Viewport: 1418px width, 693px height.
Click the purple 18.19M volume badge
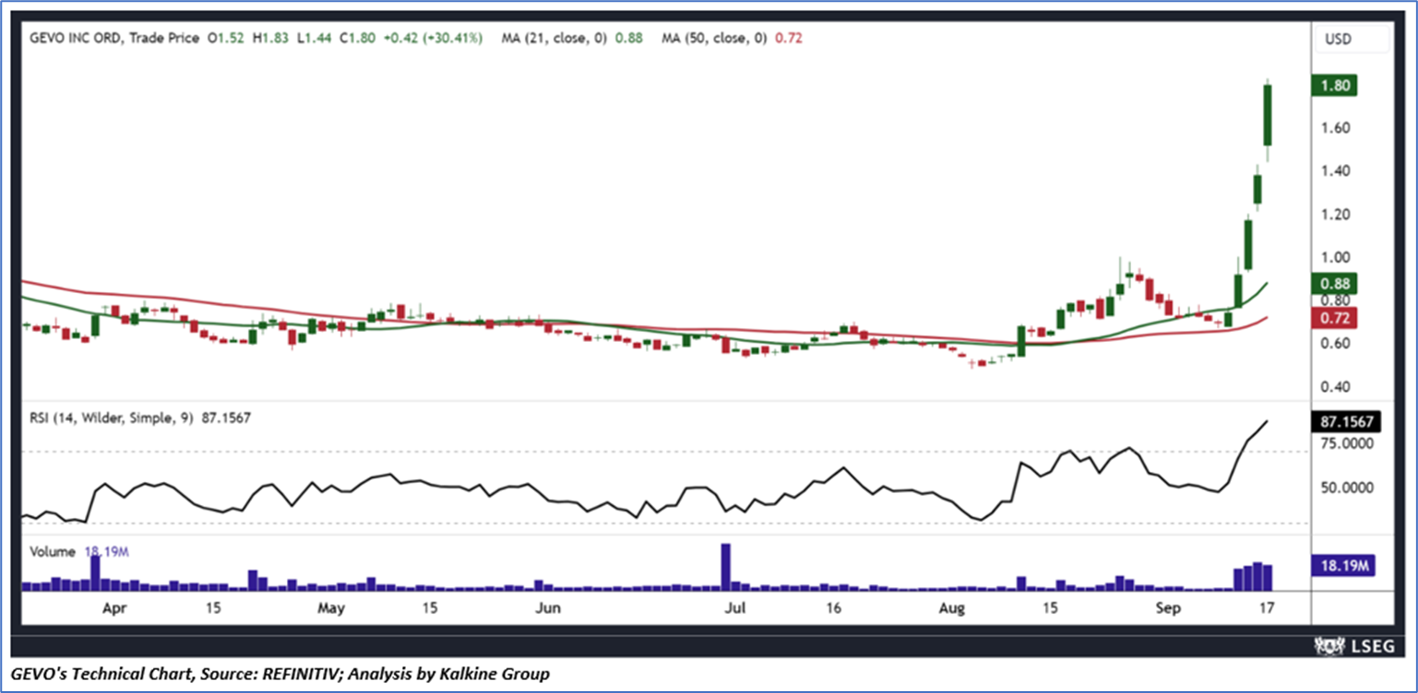(x=1342, y=565)
